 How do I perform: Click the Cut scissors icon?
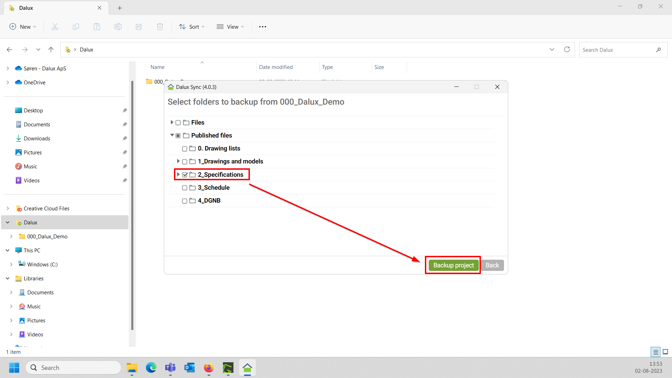point(55,27)
